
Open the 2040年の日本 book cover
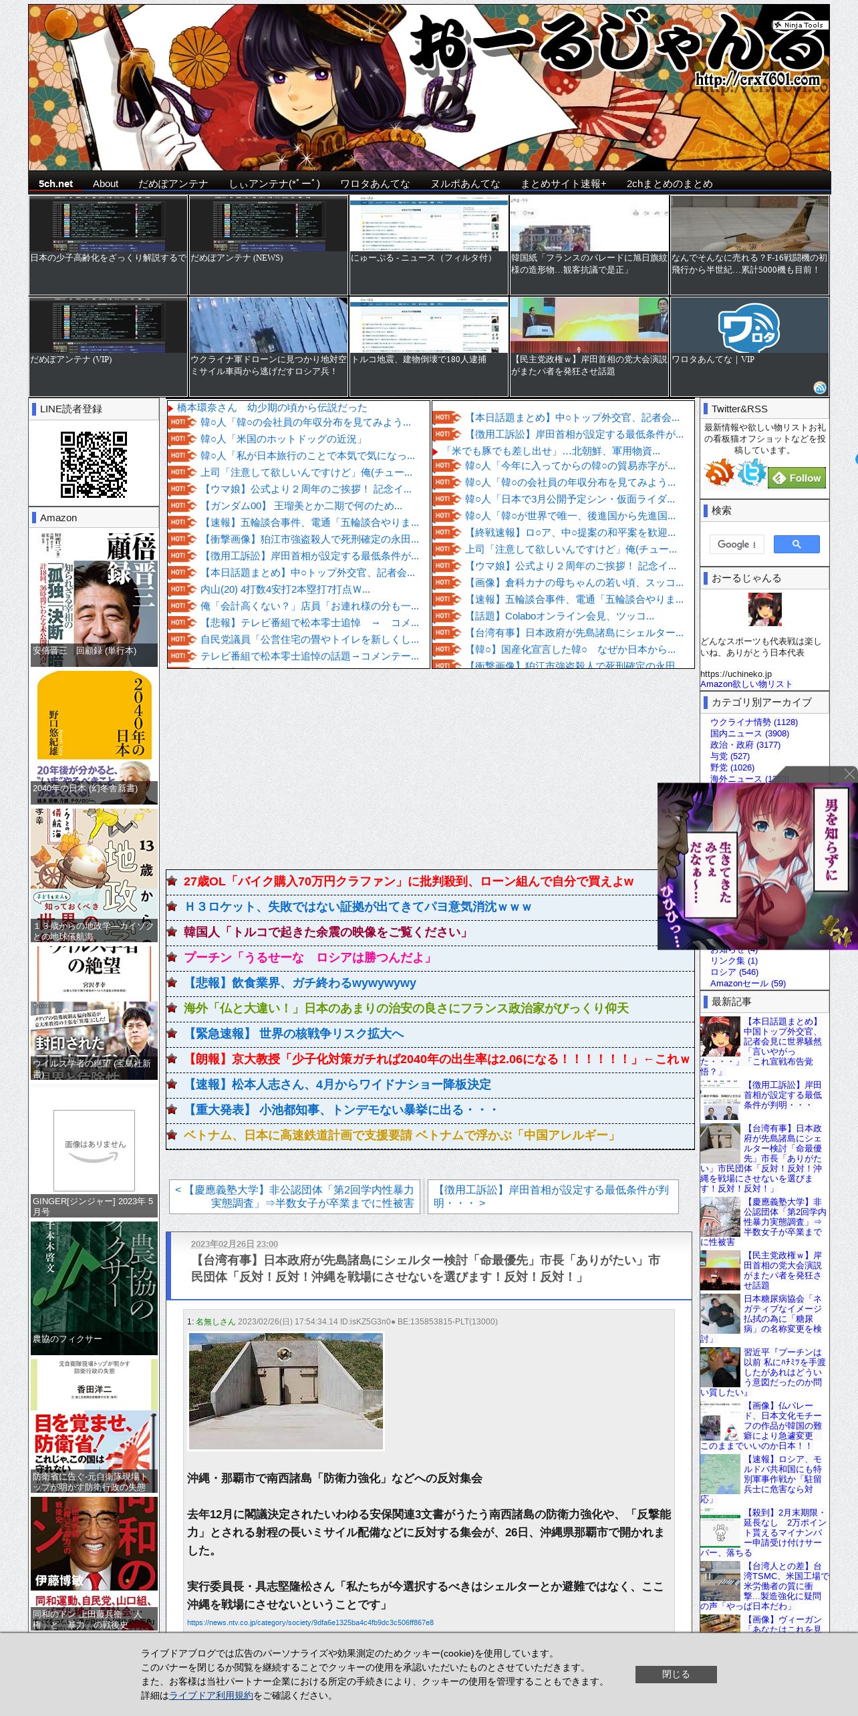(94, 737)
